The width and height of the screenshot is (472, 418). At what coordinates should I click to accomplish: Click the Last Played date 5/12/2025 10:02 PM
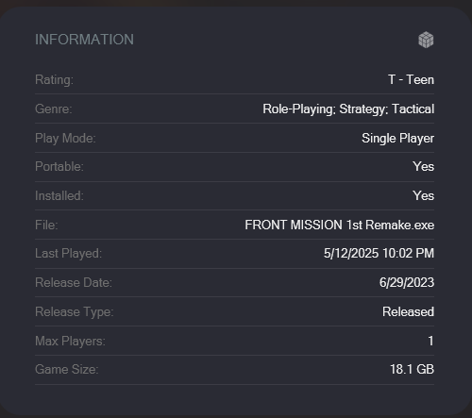point(379,253)
